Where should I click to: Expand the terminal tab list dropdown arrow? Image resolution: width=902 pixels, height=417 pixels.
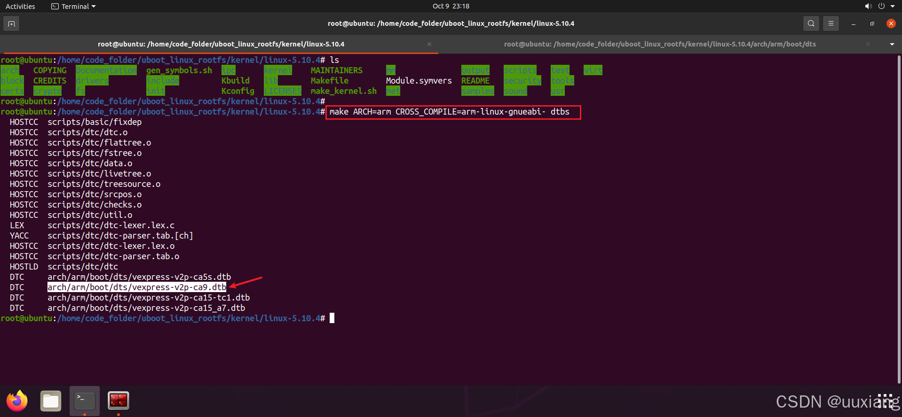892,44
